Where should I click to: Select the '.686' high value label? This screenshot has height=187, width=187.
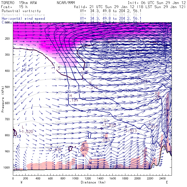[x=84, y=149]
